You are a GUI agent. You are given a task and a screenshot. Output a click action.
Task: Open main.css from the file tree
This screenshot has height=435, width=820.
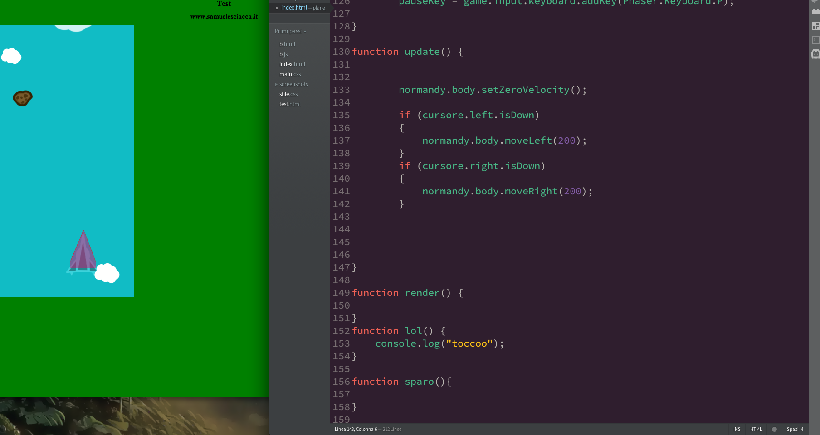click(290, 74)
